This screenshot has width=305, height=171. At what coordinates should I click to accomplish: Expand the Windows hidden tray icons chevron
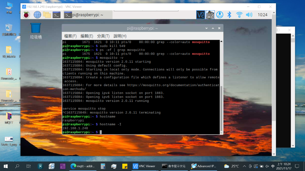point(244,166)
